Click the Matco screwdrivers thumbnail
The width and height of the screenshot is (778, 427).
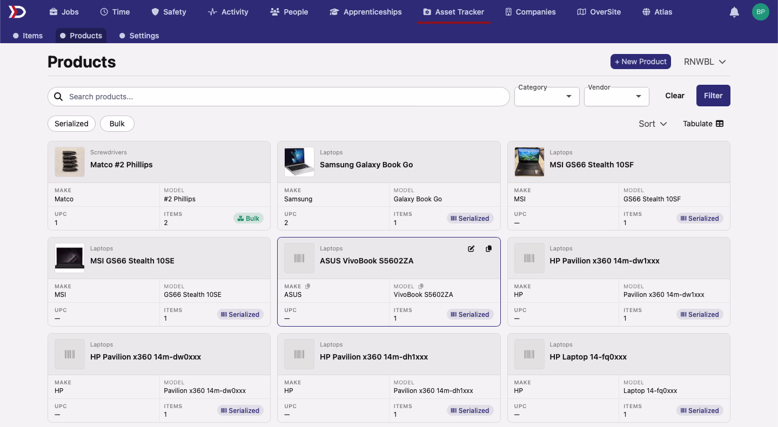[70, 162]
